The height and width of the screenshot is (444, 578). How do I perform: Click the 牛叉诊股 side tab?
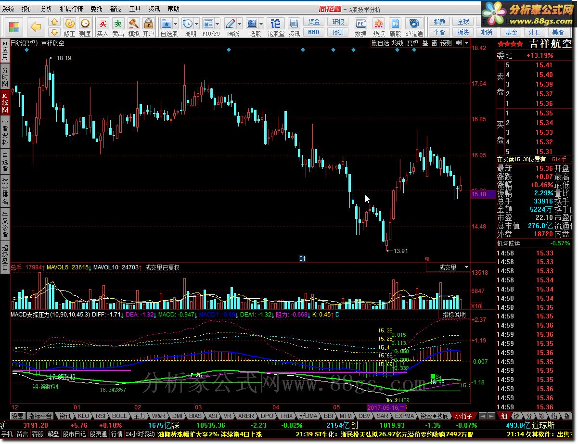(5, 225)
